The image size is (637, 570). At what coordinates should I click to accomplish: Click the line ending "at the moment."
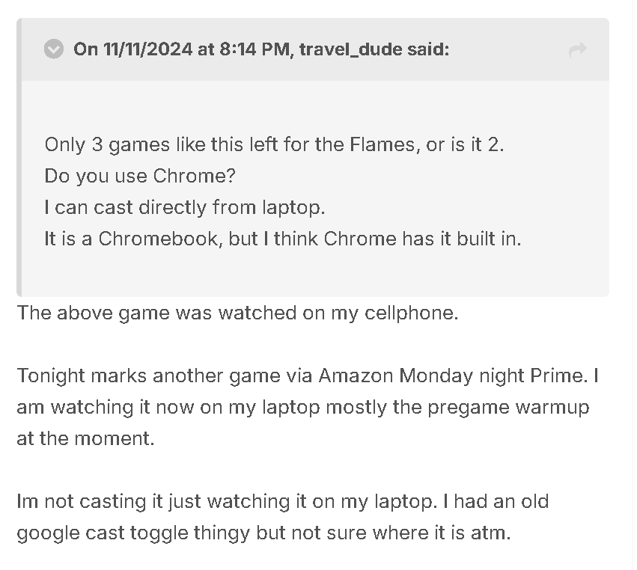86,438
